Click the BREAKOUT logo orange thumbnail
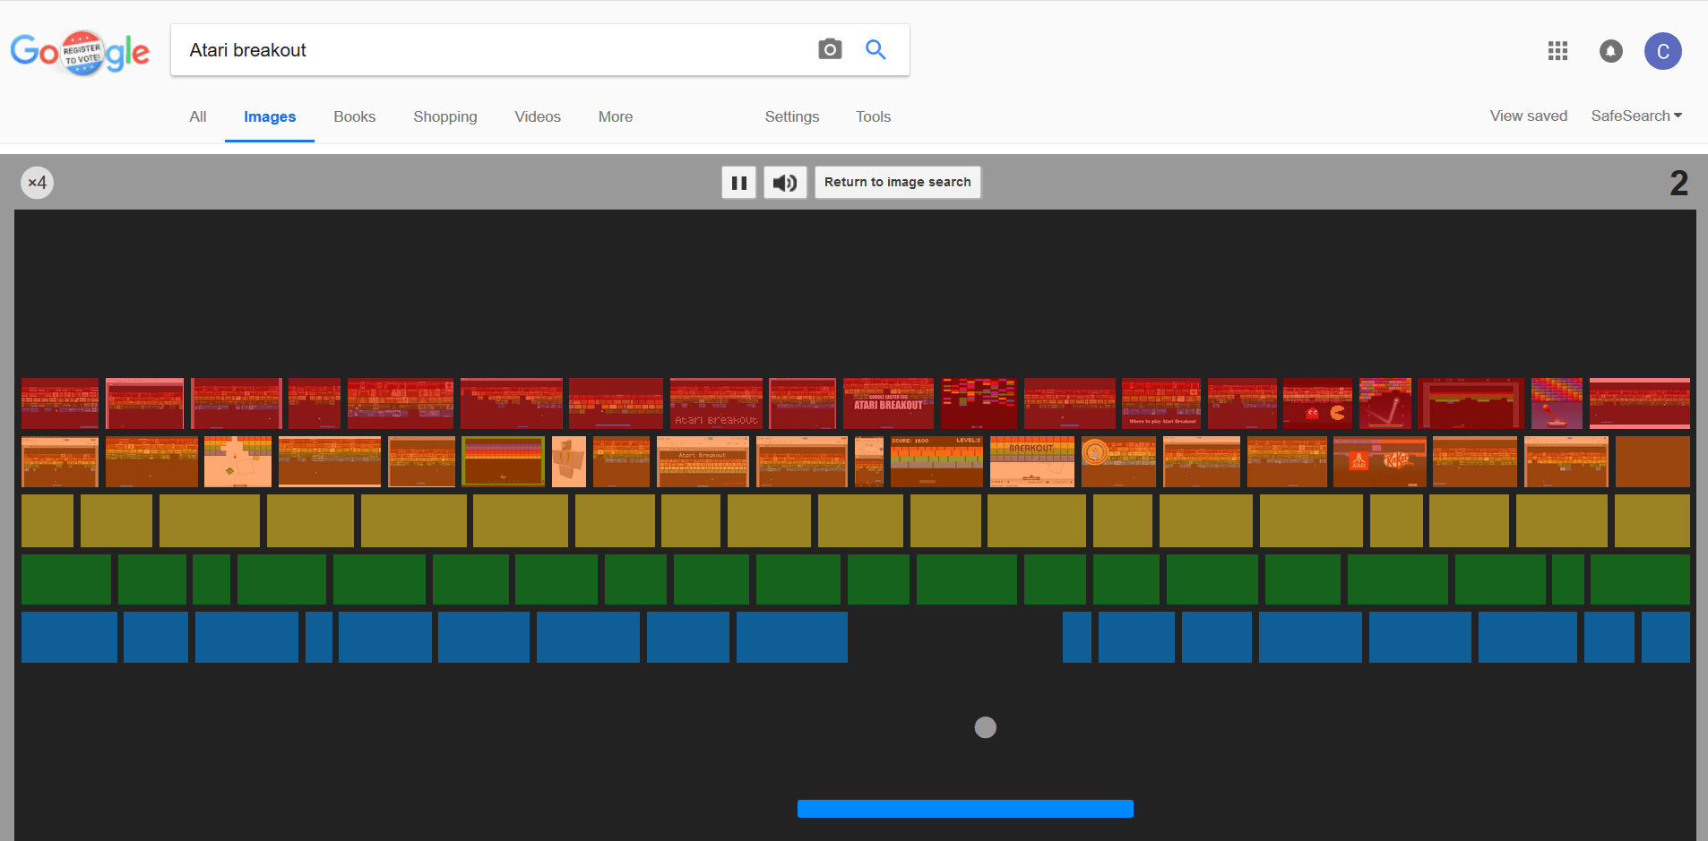 [1031, 461]
